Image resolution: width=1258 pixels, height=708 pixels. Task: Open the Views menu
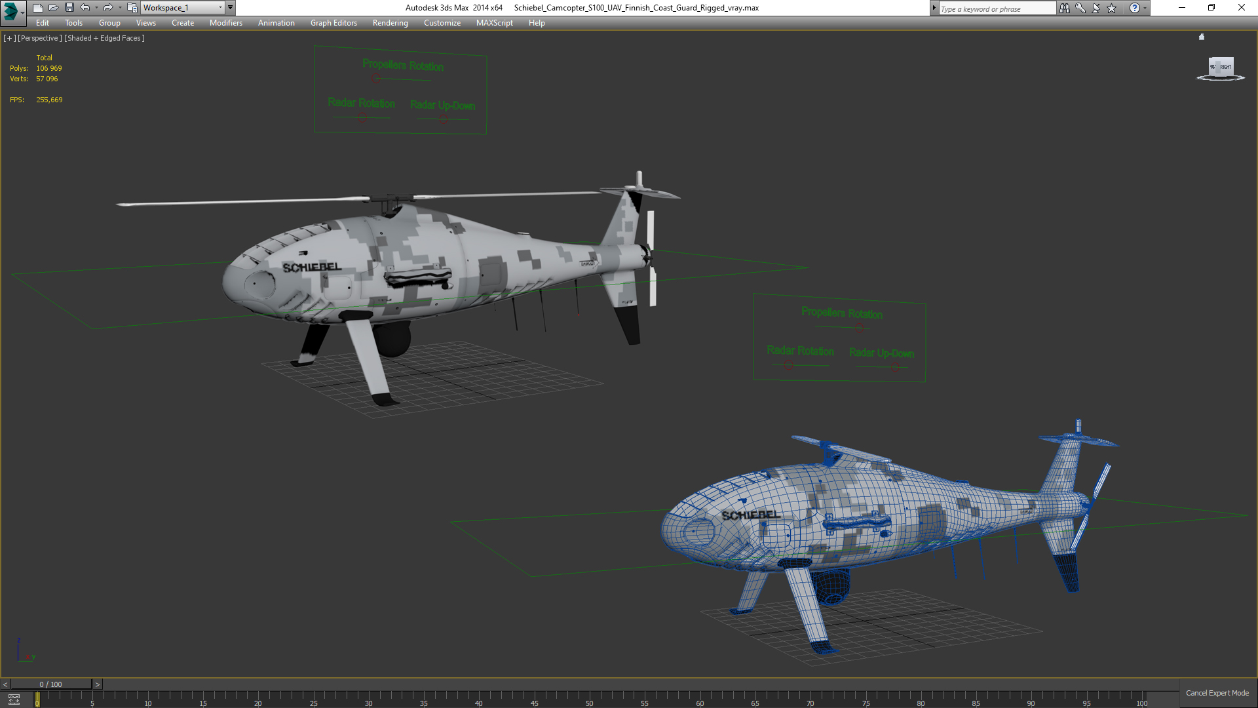146,23
